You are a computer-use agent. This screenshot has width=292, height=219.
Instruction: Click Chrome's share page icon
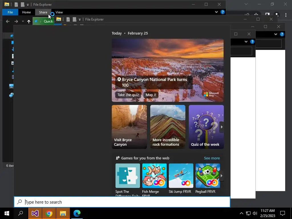pos(247,14)
